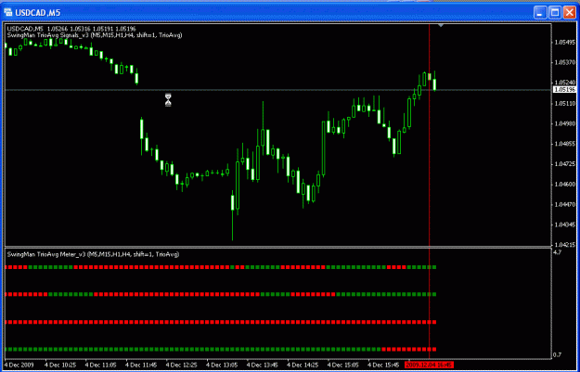Click the 4 Dec 2009 date label
Image resolution: width=580 pixels, height=372 pixels.
click(x=19, y=365)
